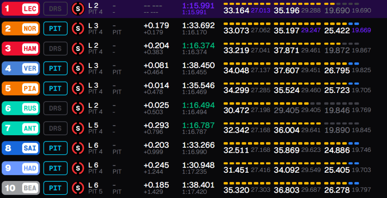Click the PIT indicator in NOR's row
This screenshot has height=198, width=387.
click(x=56, y=29)
